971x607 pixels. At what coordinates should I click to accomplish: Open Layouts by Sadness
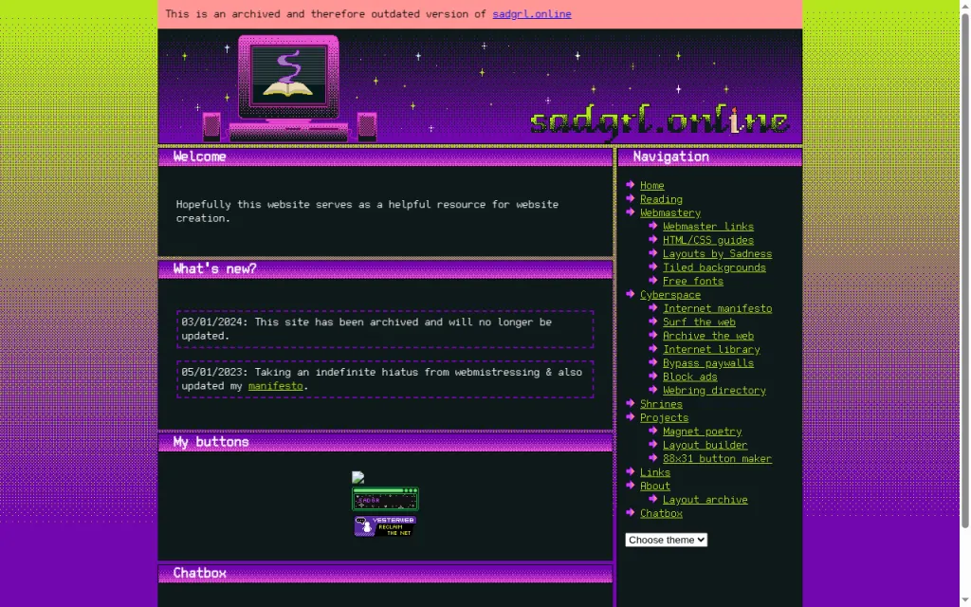pos(717,253)
